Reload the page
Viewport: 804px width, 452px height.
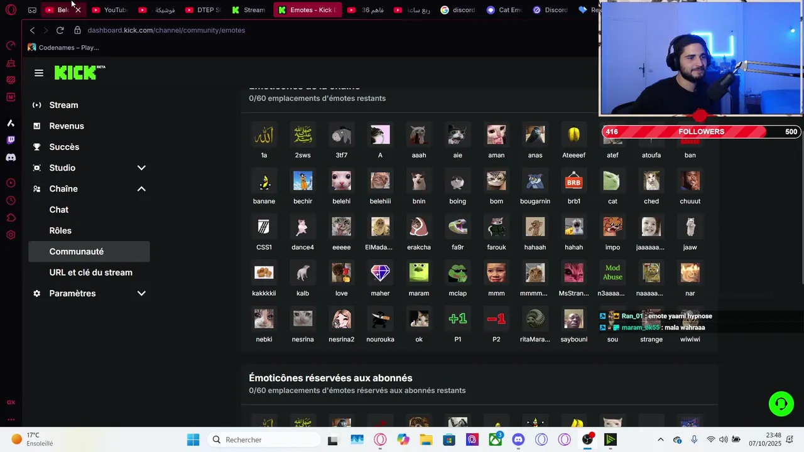tap(60, 30)
